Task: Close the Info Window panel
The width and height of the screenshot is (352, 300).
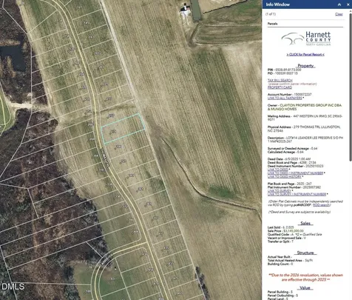Action: pos(348,4)
